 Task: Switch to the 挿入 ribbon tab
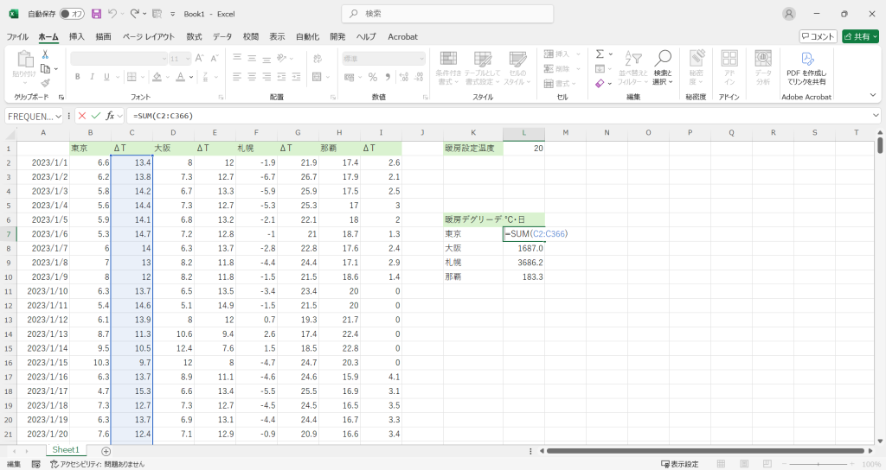[x=77, y=36]
